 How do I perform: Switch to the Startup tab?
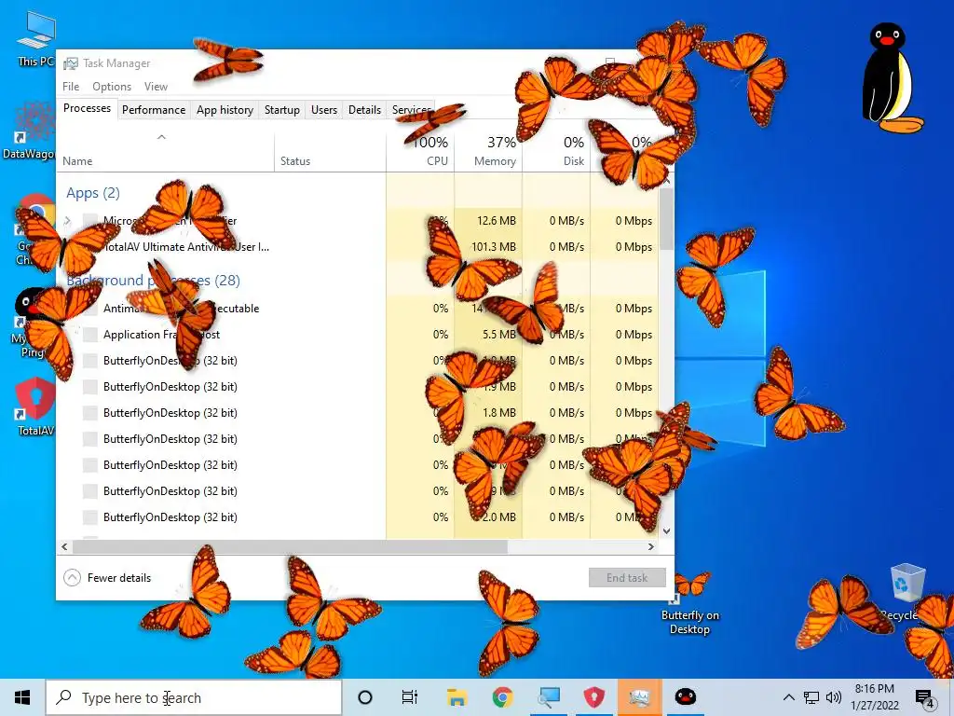281,110
